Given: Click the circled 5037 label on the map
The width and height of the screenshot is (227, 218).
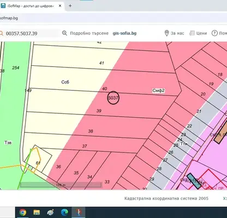Looking at the screenshot, I should [x=113, y=98].
